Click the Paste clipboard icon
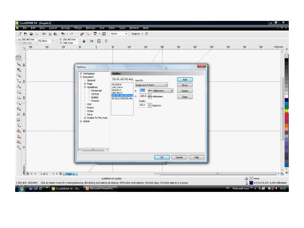Image resolution: width=304 pixels, height=228 pixels. pos(55,34)
